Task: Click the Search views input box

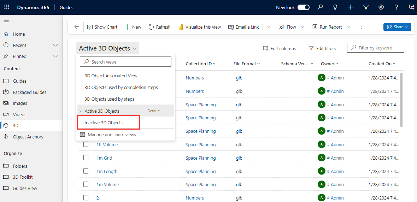Action: point(125,62)
